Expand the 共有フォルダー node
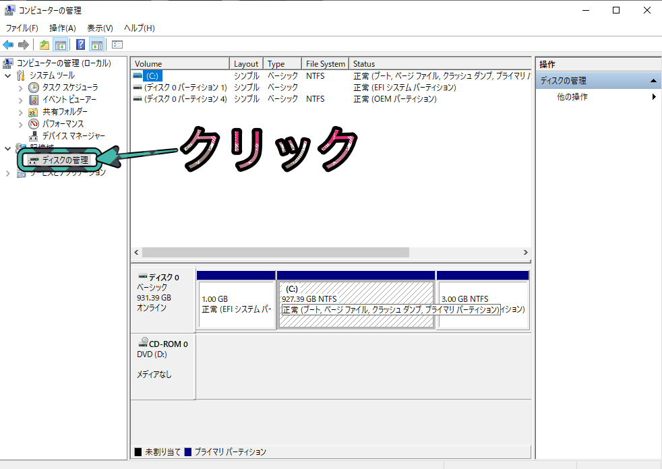 tap(20, 113)
